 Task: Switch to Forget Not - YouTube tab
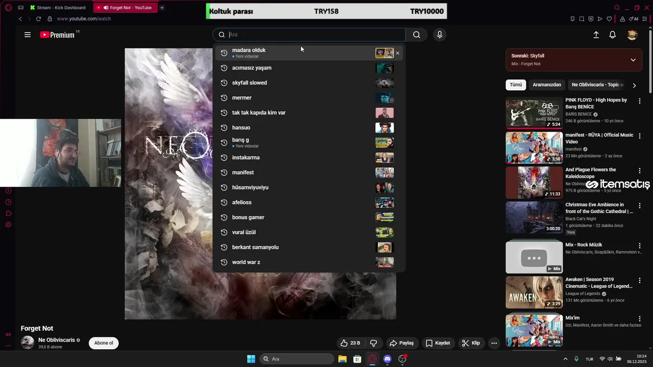127,8
